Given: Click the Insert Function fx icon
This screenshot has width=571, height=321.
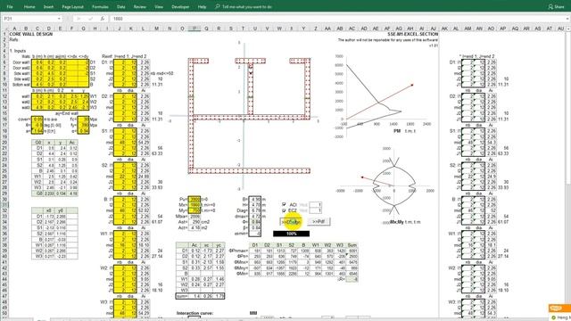Looking at the screenshot, I should point(103,19).
